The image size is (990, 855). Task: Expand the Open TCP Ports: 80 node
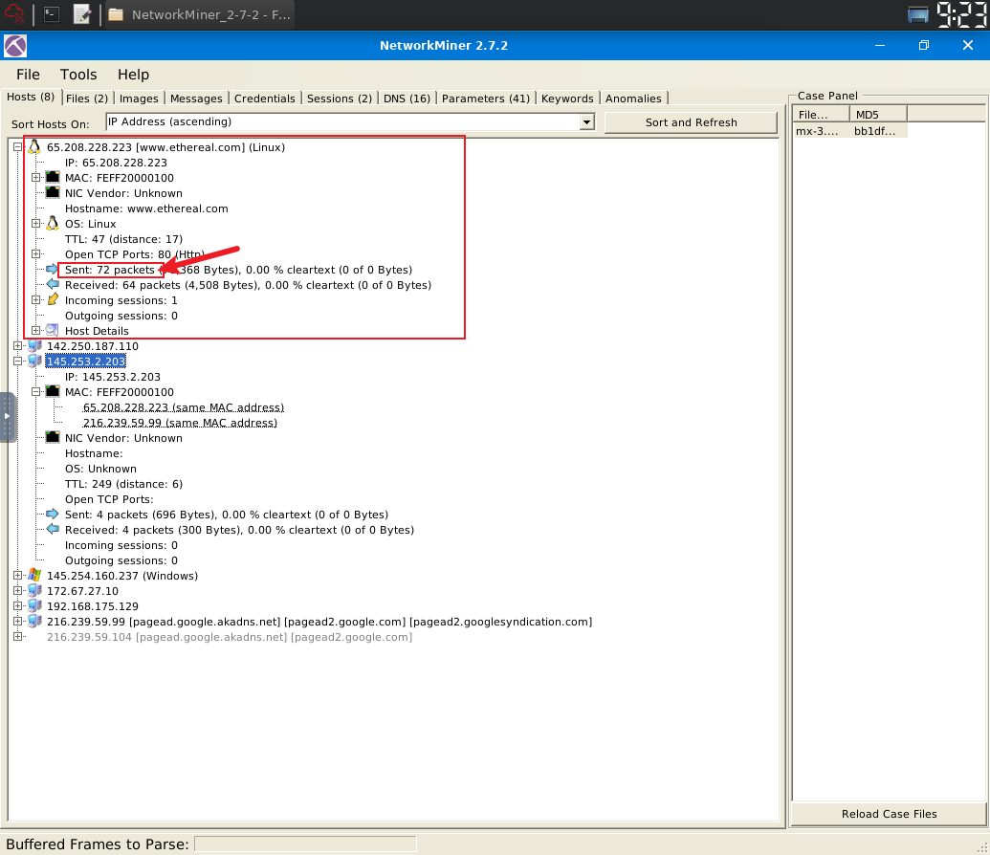tap(36, 253)
